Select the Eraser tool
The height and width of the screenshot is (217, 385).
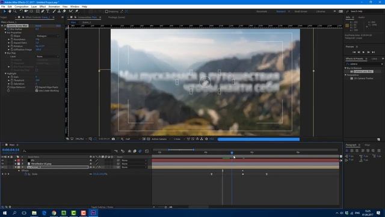tap(64, 11)
